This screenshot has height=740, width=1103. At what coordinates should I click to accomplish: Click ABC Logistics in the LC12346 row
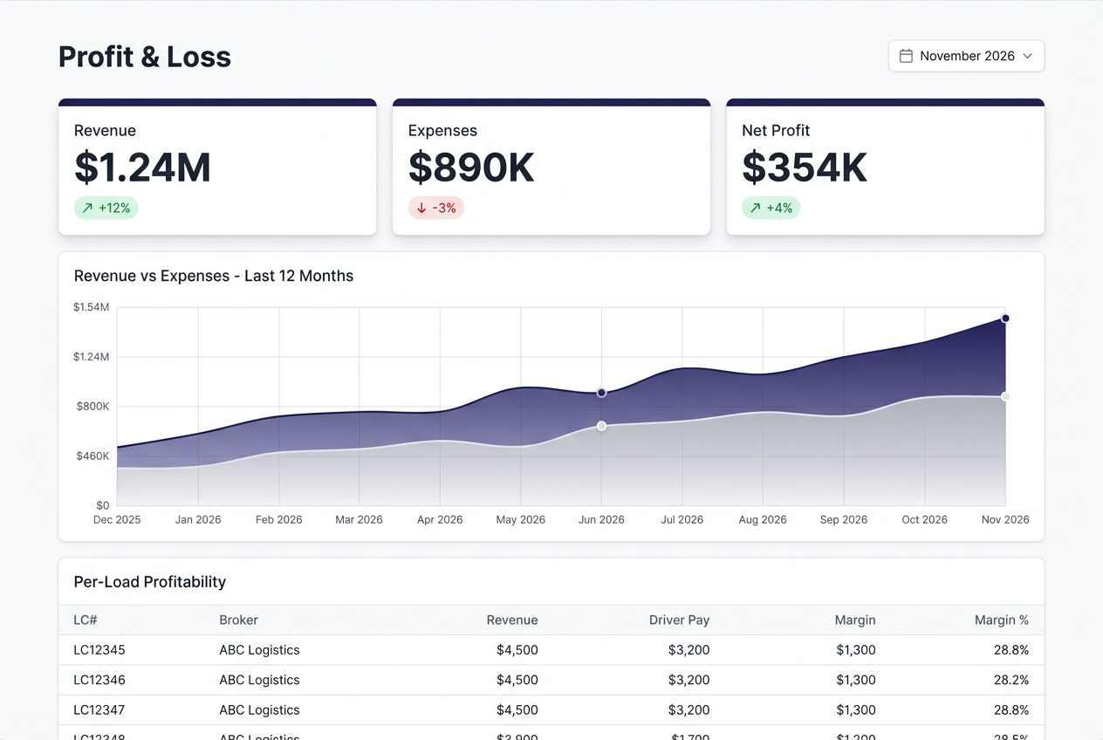pyautogui.click(x=259, y=680)
